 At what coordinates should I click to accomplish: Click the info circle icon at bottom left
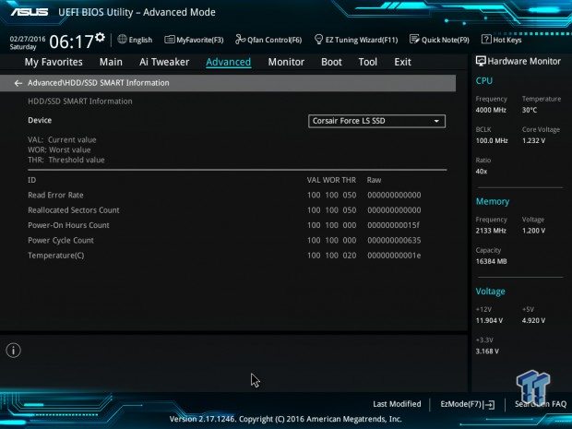(x=14, y=351)
